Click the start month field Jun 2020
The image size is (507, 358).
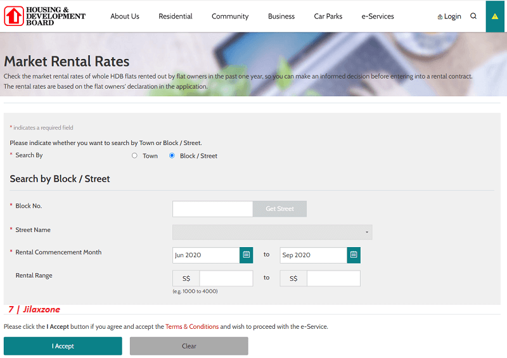(x=206, y=255)
